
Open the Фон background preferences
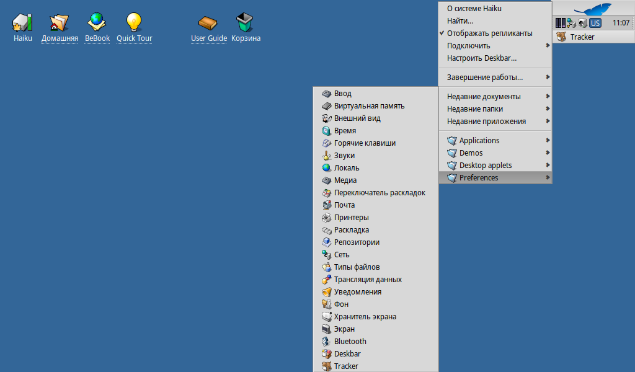[x=341, y=304]
